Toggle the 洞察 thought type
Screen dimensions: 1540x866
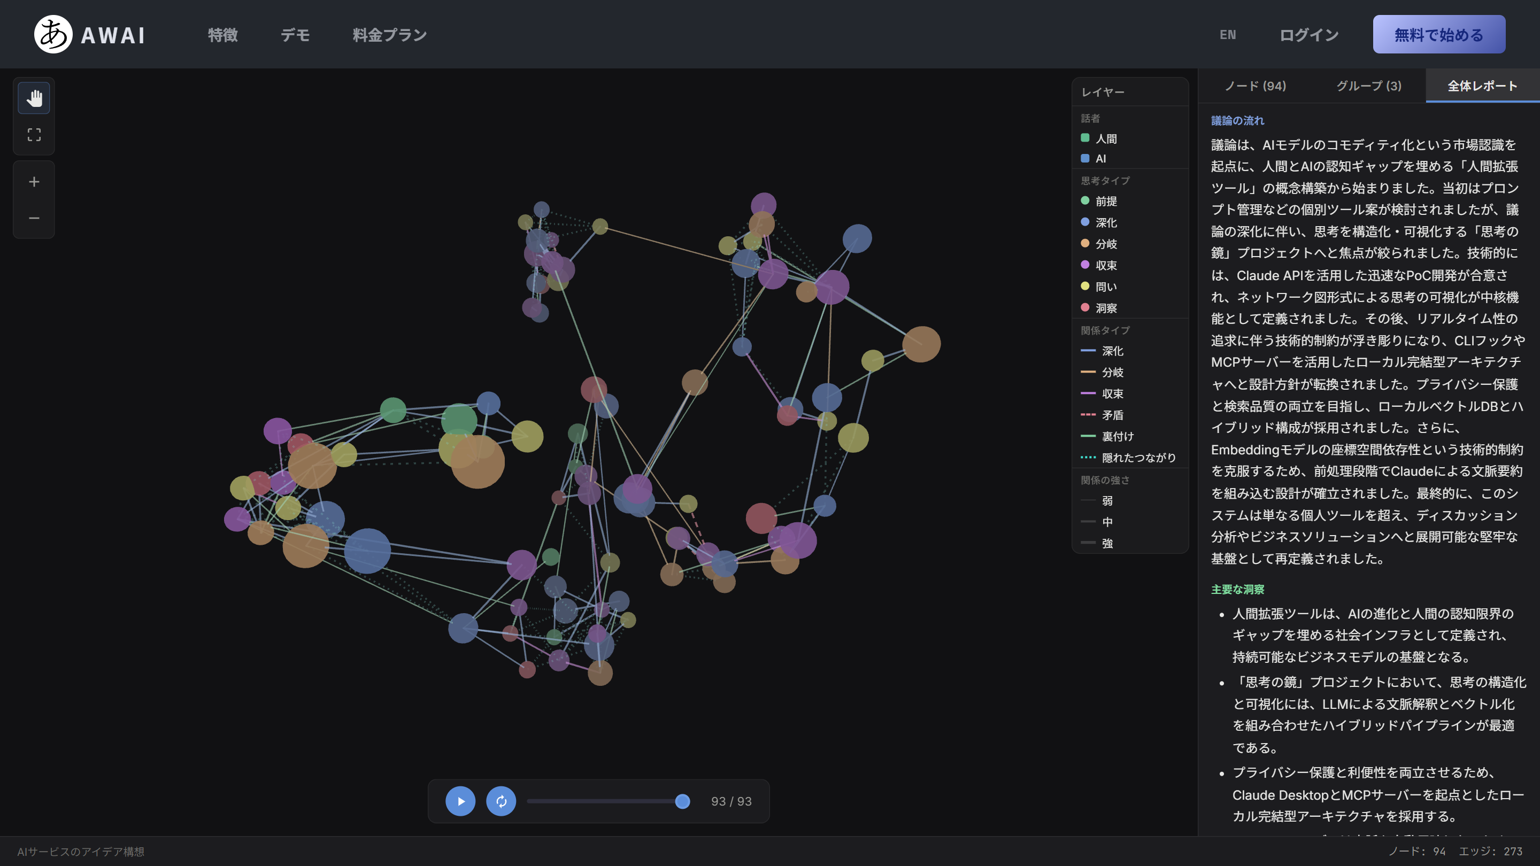click(x=1099, y=308)
